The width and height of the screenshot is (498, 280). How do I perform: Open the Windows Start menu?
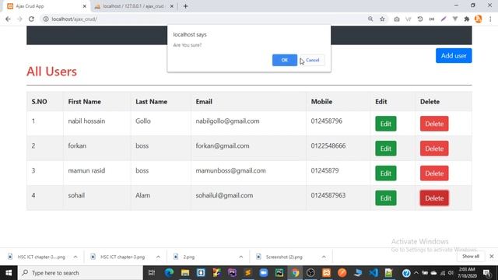point(9,273)
